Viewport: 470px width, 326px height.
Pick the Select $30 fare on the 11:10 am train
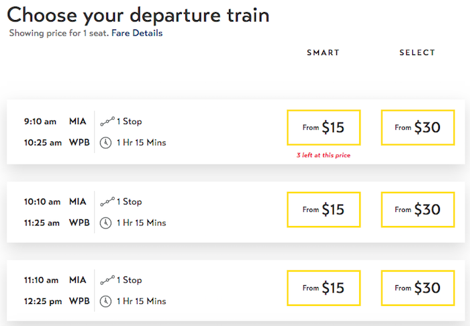[x=418, y=288]
